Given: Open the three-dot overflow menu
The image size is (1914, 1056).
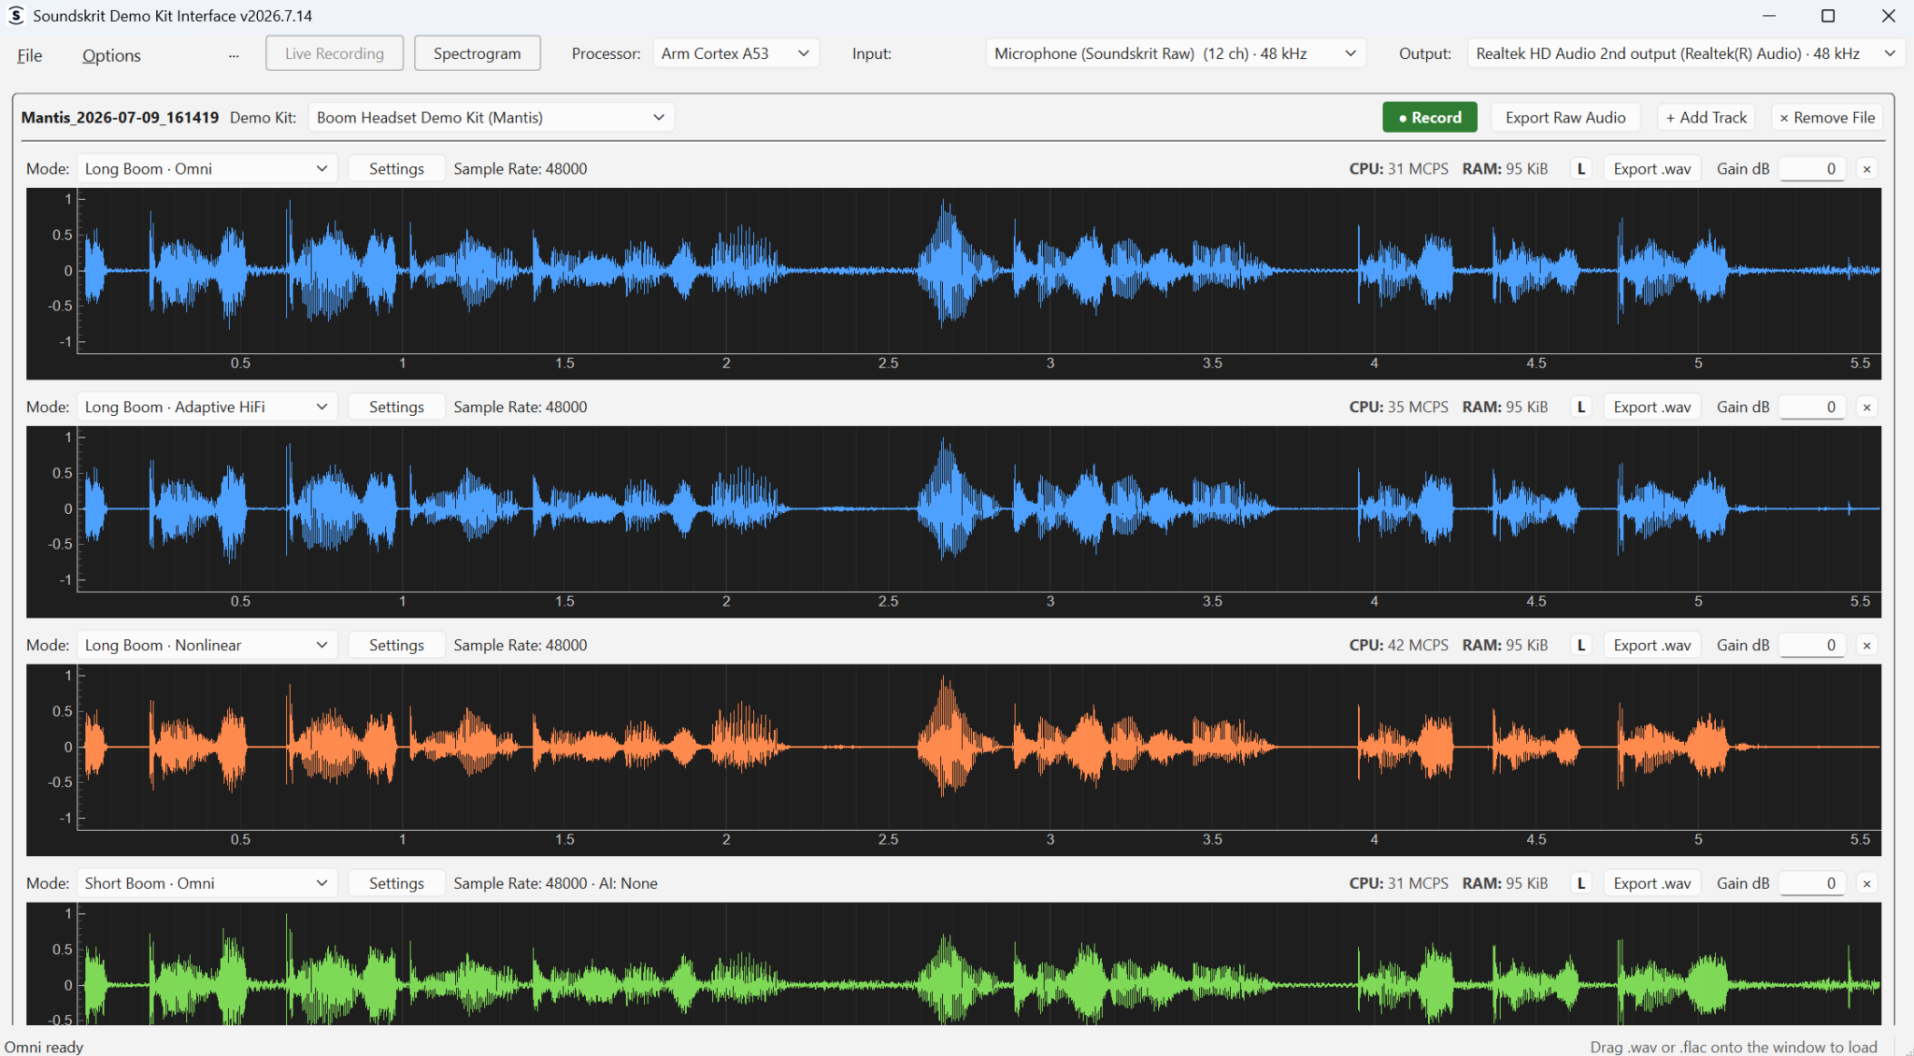Looking at the screenshot, I should pyautogui.click(x=234, y=55).
